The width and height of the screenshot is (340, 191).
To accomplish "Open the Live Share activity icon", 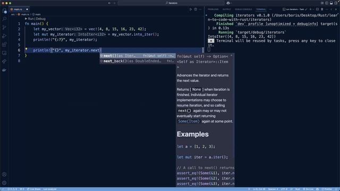I will tap(4, 62).
